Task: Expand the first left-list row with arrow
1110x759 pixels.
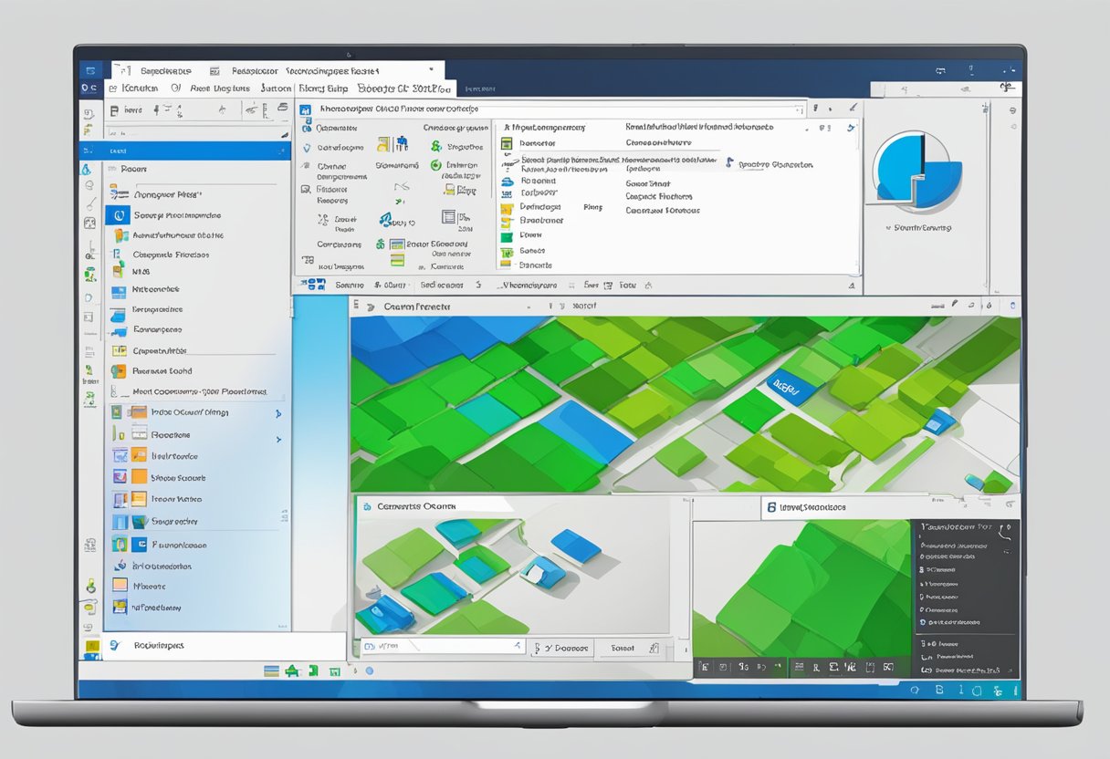Action: [278, 413]
